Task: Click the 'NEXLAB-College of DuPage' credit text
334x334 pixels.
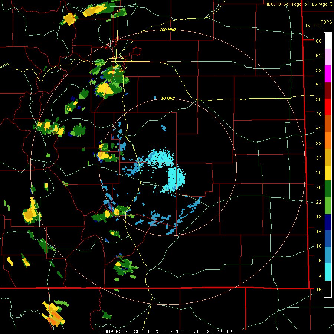Action: point(297,4)
